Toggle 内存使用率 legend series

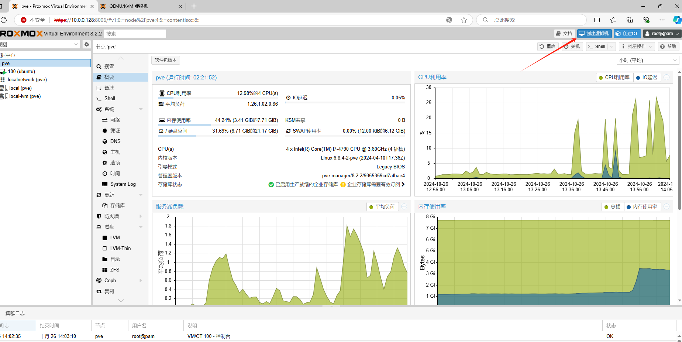point(642,206)
